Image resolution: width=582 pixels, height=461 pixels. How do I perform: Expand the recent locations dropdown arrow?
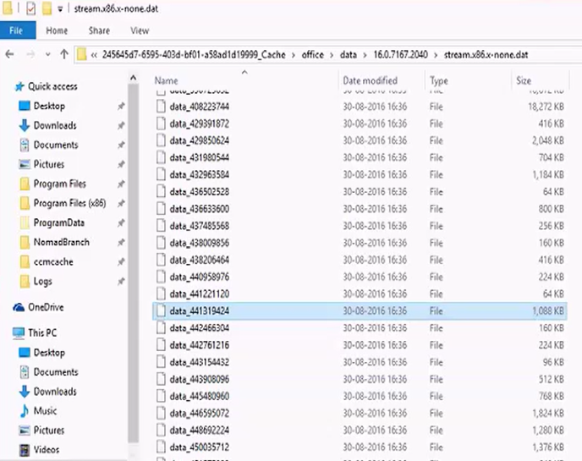tap(47, 54)
